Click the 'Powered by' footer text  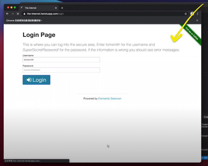[90, 98]
